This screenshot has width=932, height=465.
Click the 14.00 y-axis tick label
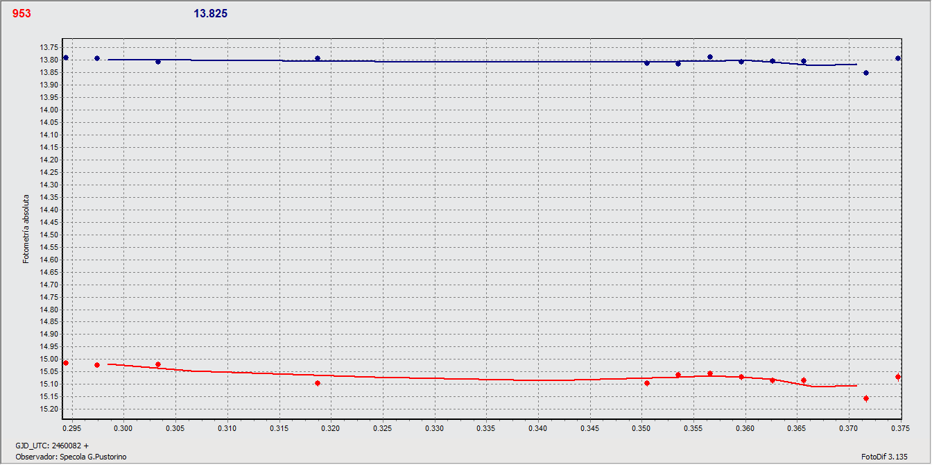pyautogui.click(x=49, y=110)
